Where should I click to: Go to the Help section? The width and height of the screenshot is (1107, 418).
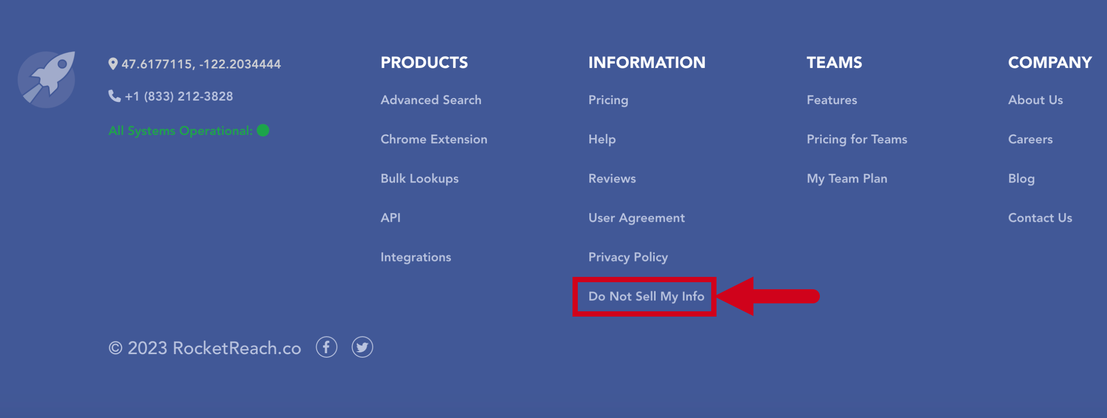(x=601, y=139)
